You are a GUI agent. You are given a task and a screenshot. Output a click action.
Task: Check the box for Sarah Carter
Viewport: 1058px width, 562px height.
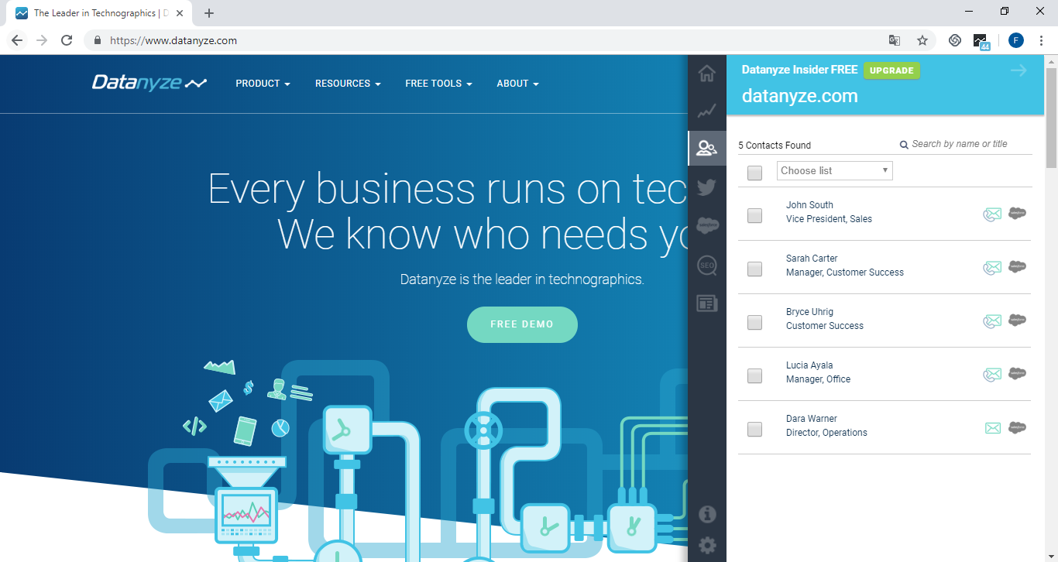[754, 269]
